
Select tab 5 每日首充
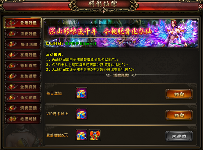click(x=23, y=65)
